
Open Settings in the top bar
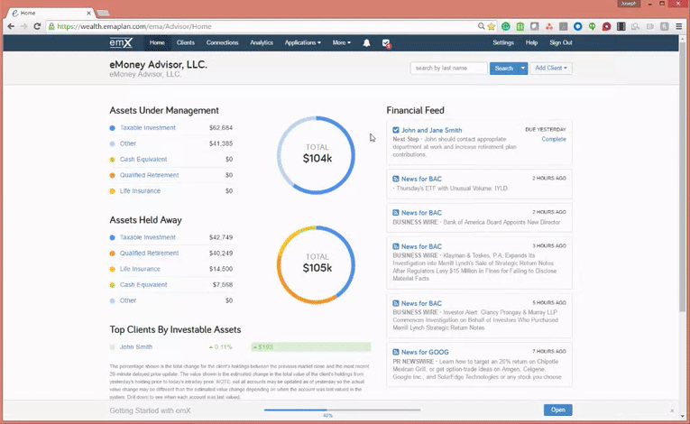(503, 42)
